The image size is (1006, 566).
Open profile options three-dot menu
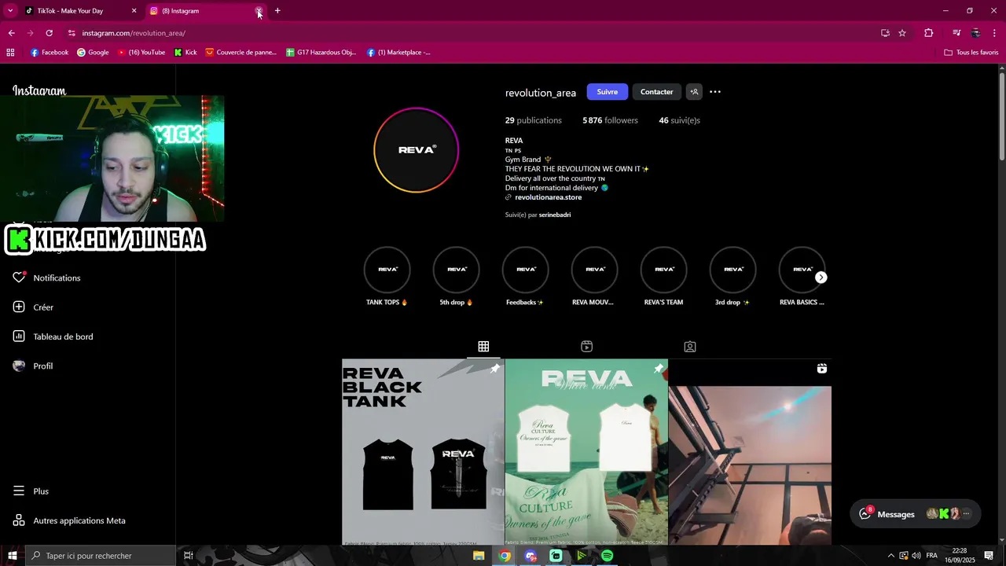715,92
